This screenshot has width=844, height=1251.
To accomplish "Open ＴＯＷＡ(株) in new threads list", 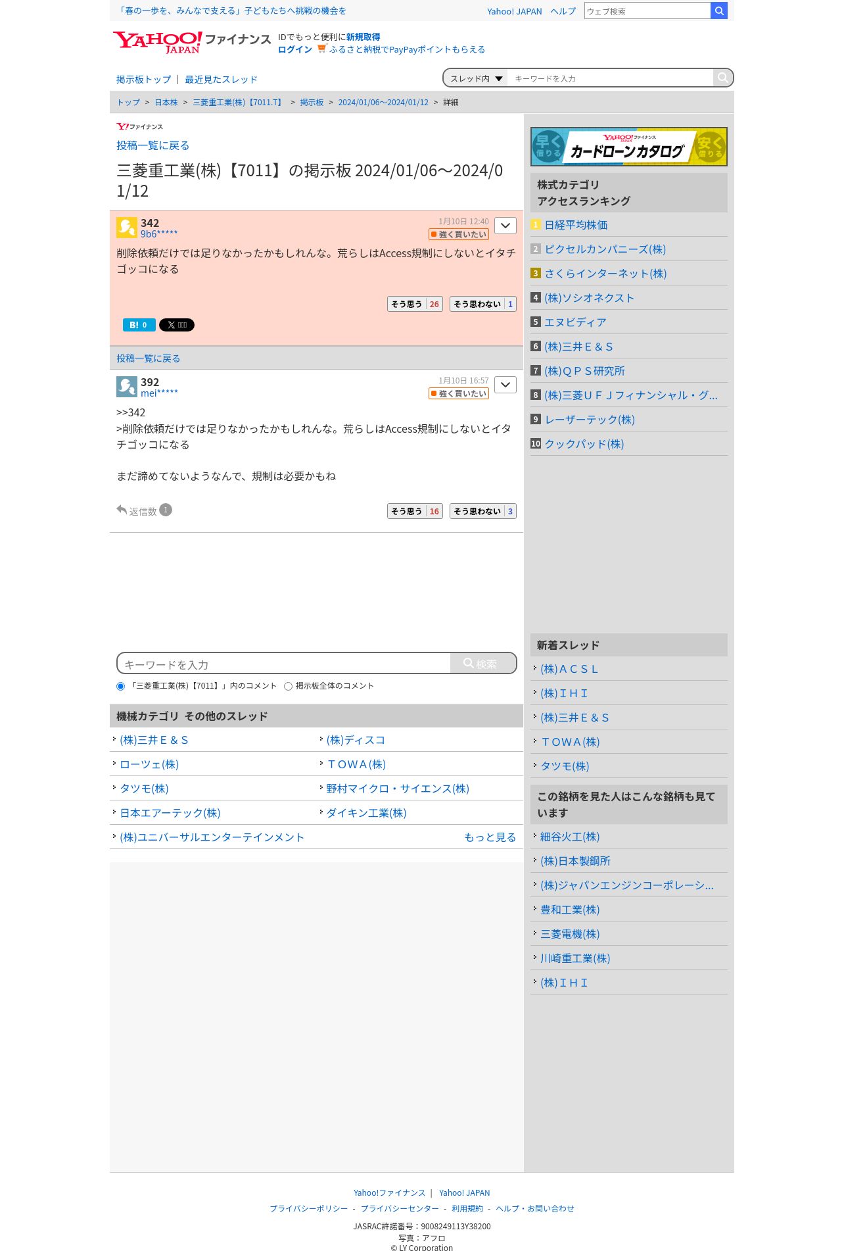I will [x=570, y=742].
